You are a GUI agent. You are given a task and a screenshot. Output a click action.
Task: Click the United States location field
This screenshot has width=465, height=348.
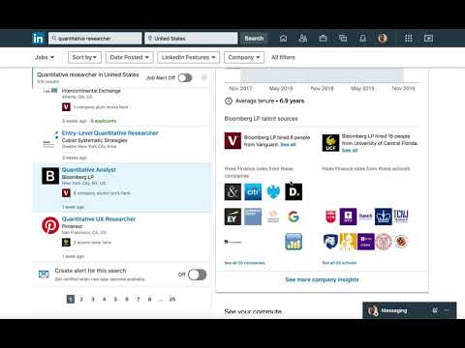click(191, 39)
